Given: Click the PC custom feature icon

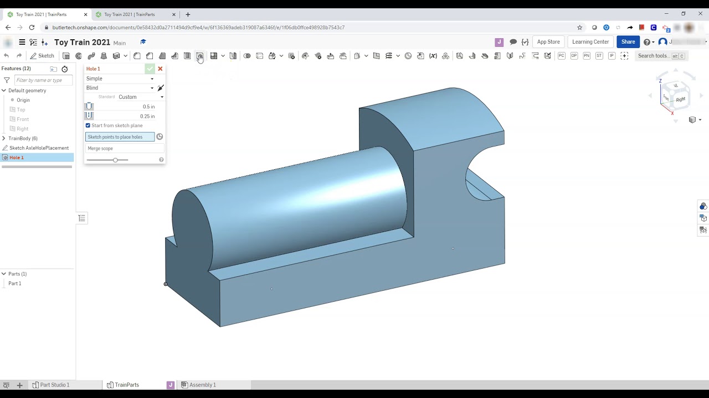Looking at the screenshot, I should (562, 56).
